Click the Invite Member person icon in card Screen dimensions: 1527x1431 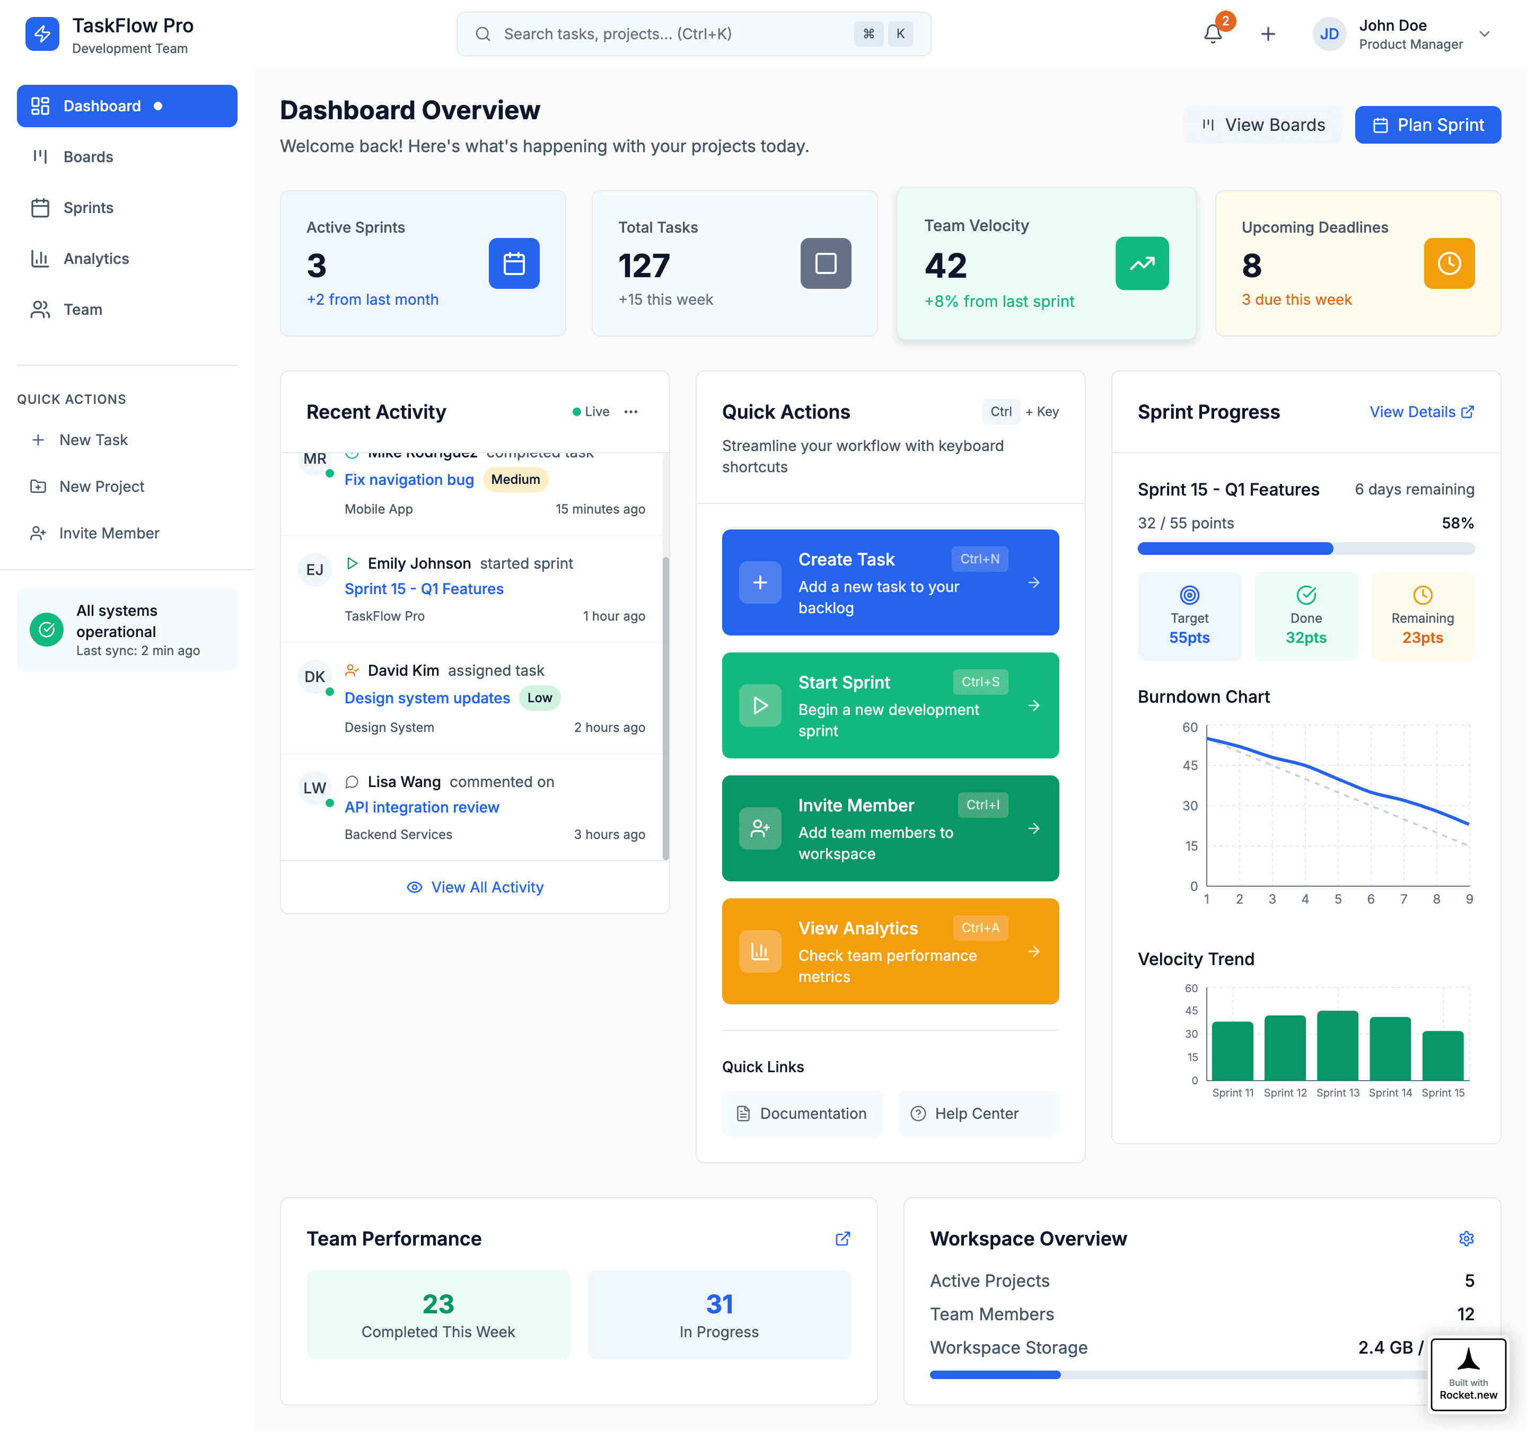point(760,828)
